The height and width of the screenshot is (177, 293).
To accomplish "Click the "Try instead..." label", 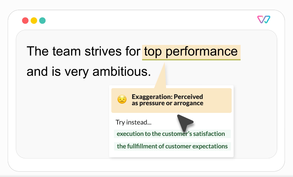I will point(133,123).
